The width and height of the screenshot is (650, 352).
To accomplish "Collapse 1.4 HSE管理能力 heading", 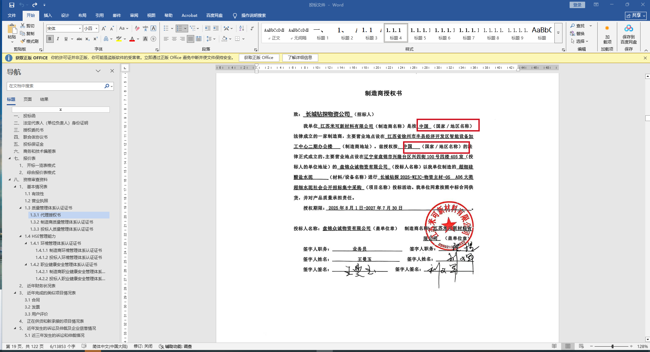I will (x=20, y=236).
